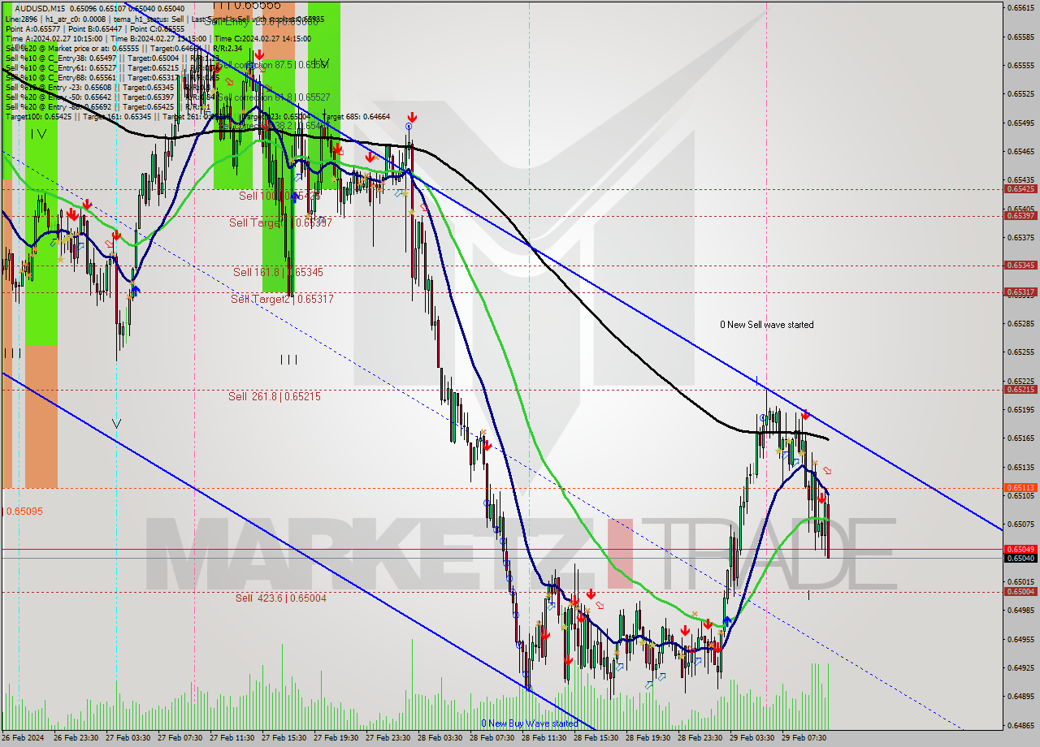Click the 29 Feb 07:30 time axis label
The width and height of the screenshot is (1040, 747).
click(804, 738)
